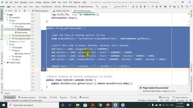193x108 pixels.
Task: Click the Debug app bug icon
Action: pyautogui.click(x=145, y=7)
